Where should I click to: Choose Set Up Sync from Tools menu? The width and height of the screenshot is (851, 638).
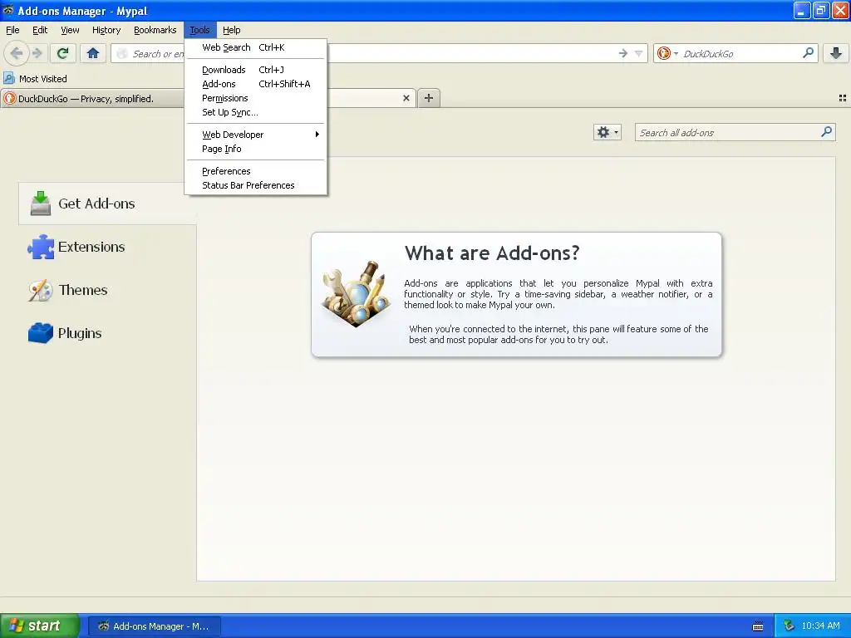(x=256, y=112)
